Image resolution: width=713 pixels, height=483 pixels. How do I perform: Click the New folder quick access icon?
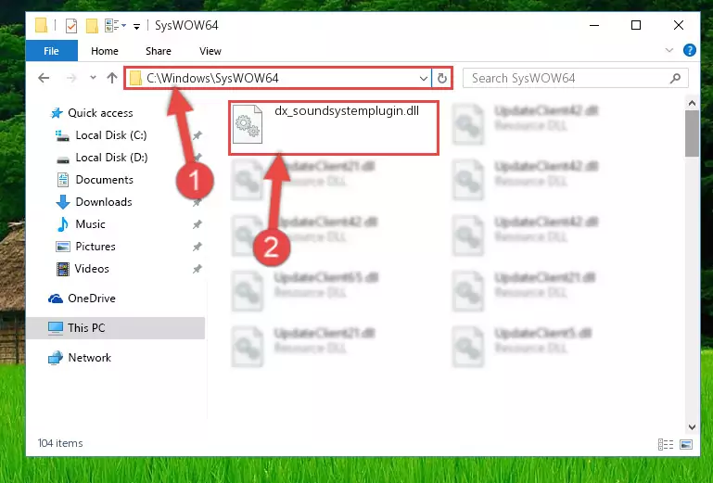[x=92, y=25]
